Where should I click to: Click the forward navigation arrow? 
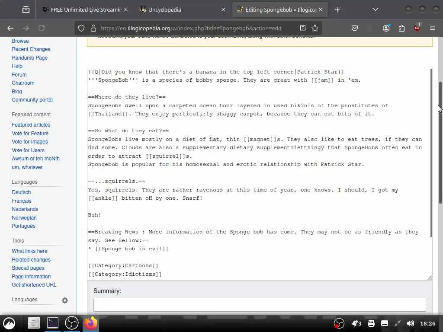[x=26, y=28]
